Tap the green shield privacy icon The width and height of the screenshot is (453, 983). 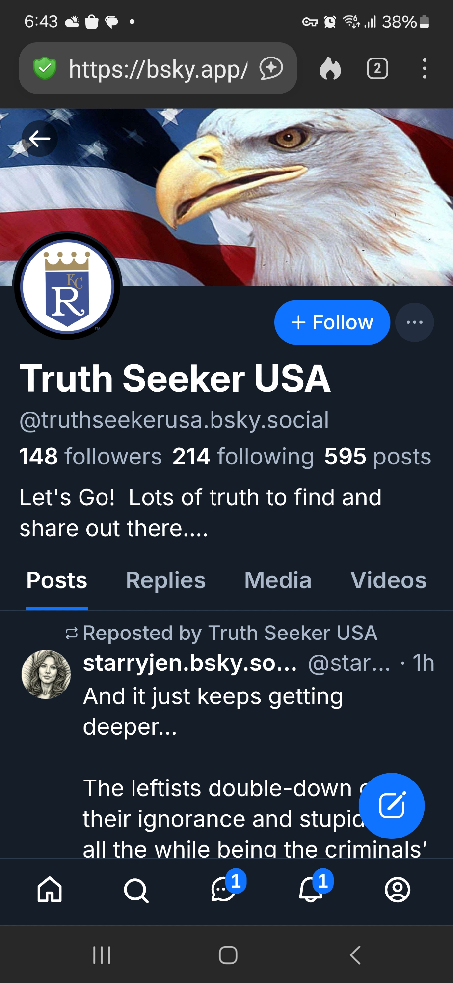click(x=45, y=68)
